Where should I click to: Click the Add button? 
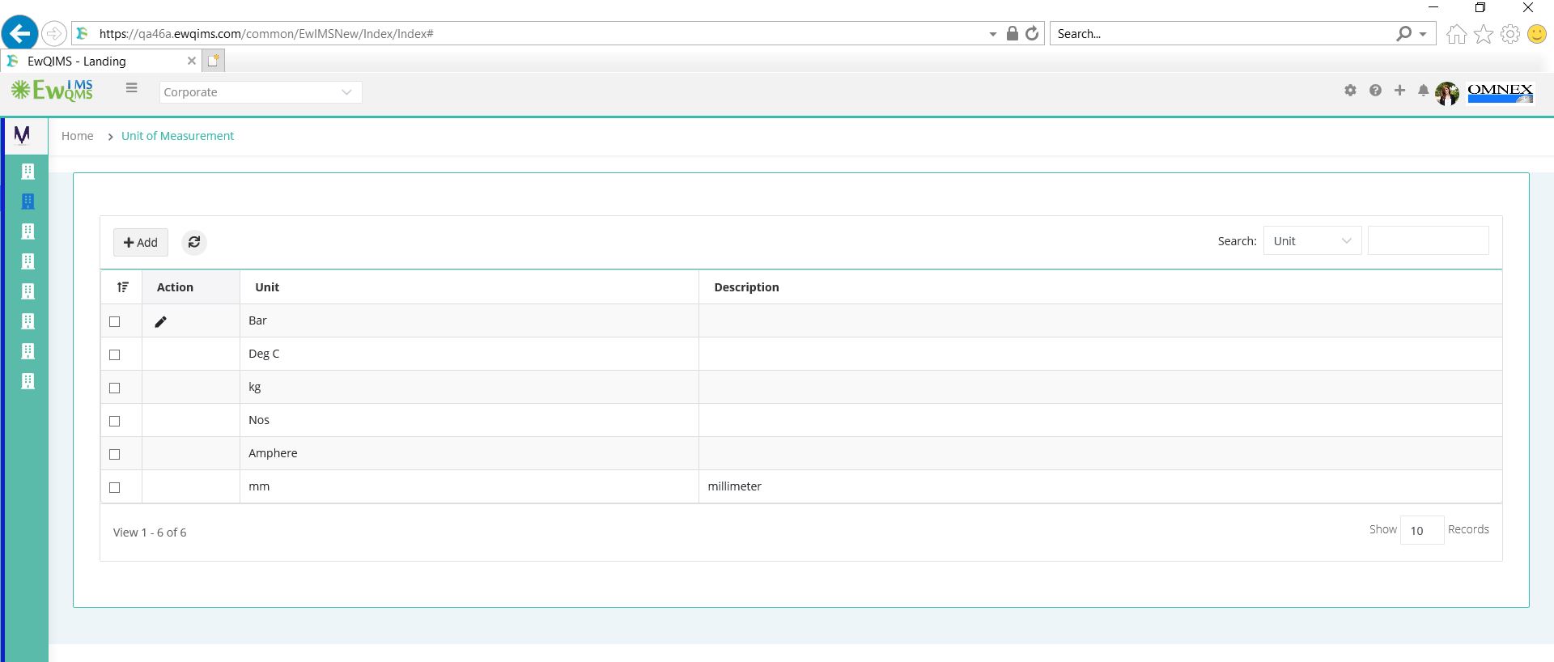pyautogui.click(x=141, y=242)
